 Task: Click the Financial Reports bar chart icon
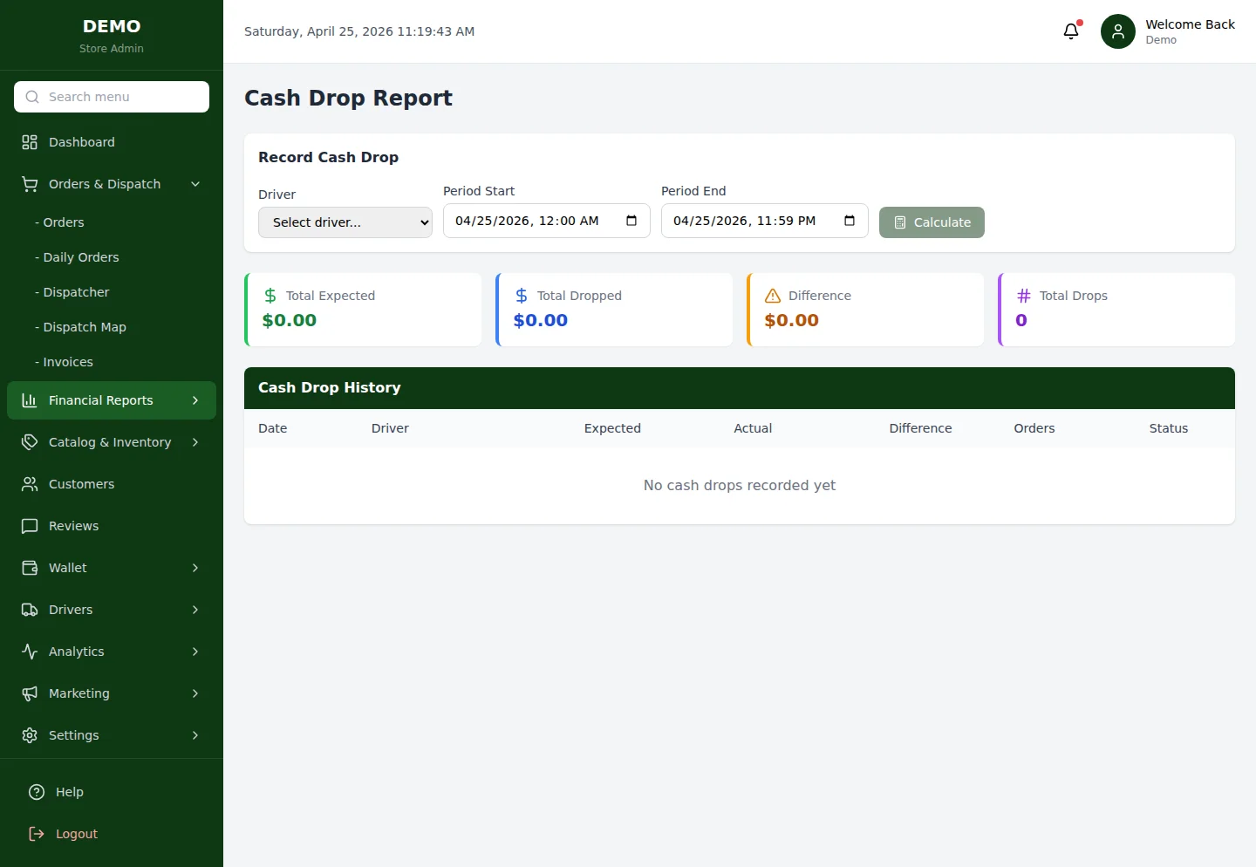(x=30, y=400)
